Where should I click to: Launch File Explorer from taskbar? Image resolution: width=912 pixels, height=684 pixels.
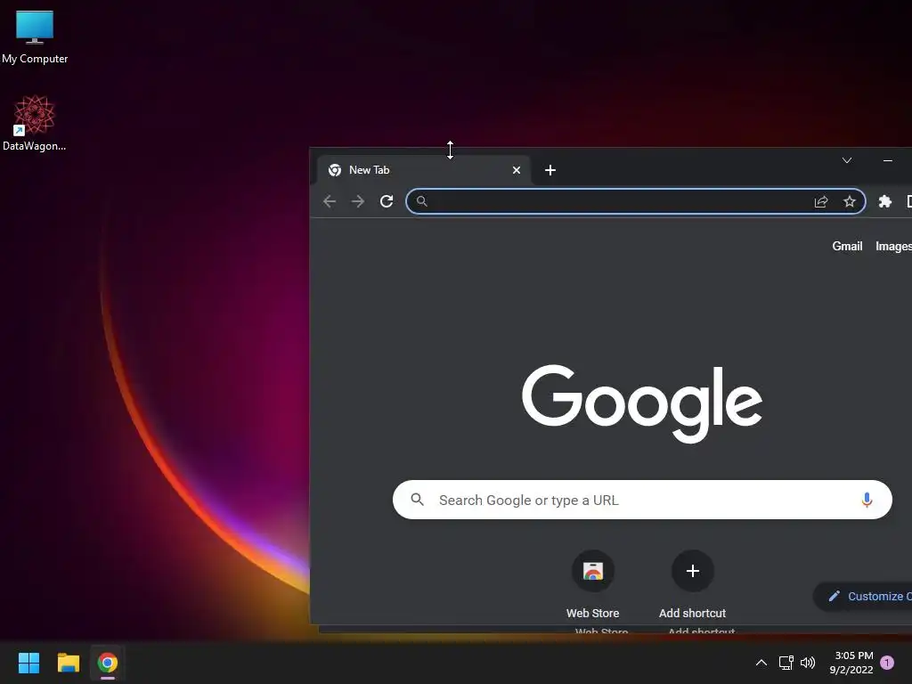[68, 663]
